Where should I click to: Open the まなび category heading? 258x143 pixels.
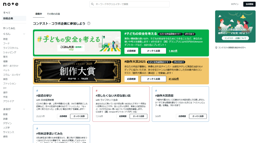tap(7, 109)
